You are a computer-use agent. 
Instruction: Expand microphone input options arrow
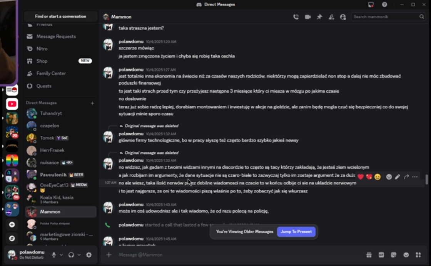coord(61,255)
